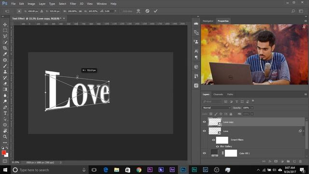Open the Layer menu
Image resolution: width=309 pixels, height=174 pixels.
point(42,4)
